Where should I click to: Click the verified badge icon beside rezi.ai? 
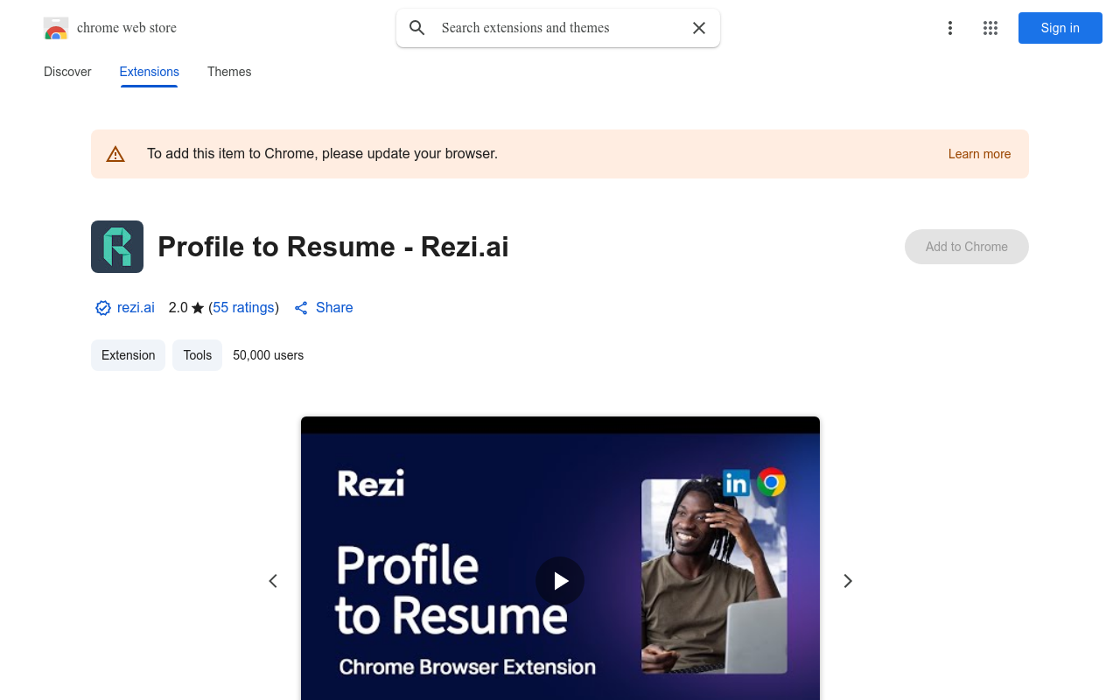(103, 308)
